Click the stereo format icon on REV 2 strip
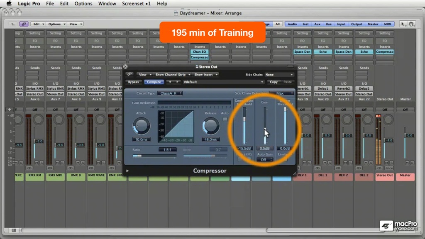 click(x=338, y=168)
